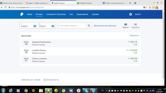166x93 pixels.
Task: Click the translate page icon in address bar
Action: click(x=144, y=7)
